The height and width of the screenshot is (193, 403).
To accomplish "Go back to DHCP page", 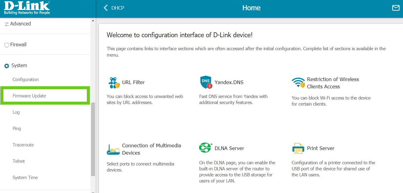I will (x=114, y=8).
